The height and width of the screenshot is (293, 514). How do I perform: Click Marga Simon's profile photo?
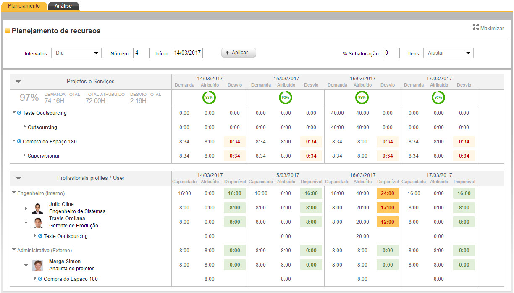38,265
